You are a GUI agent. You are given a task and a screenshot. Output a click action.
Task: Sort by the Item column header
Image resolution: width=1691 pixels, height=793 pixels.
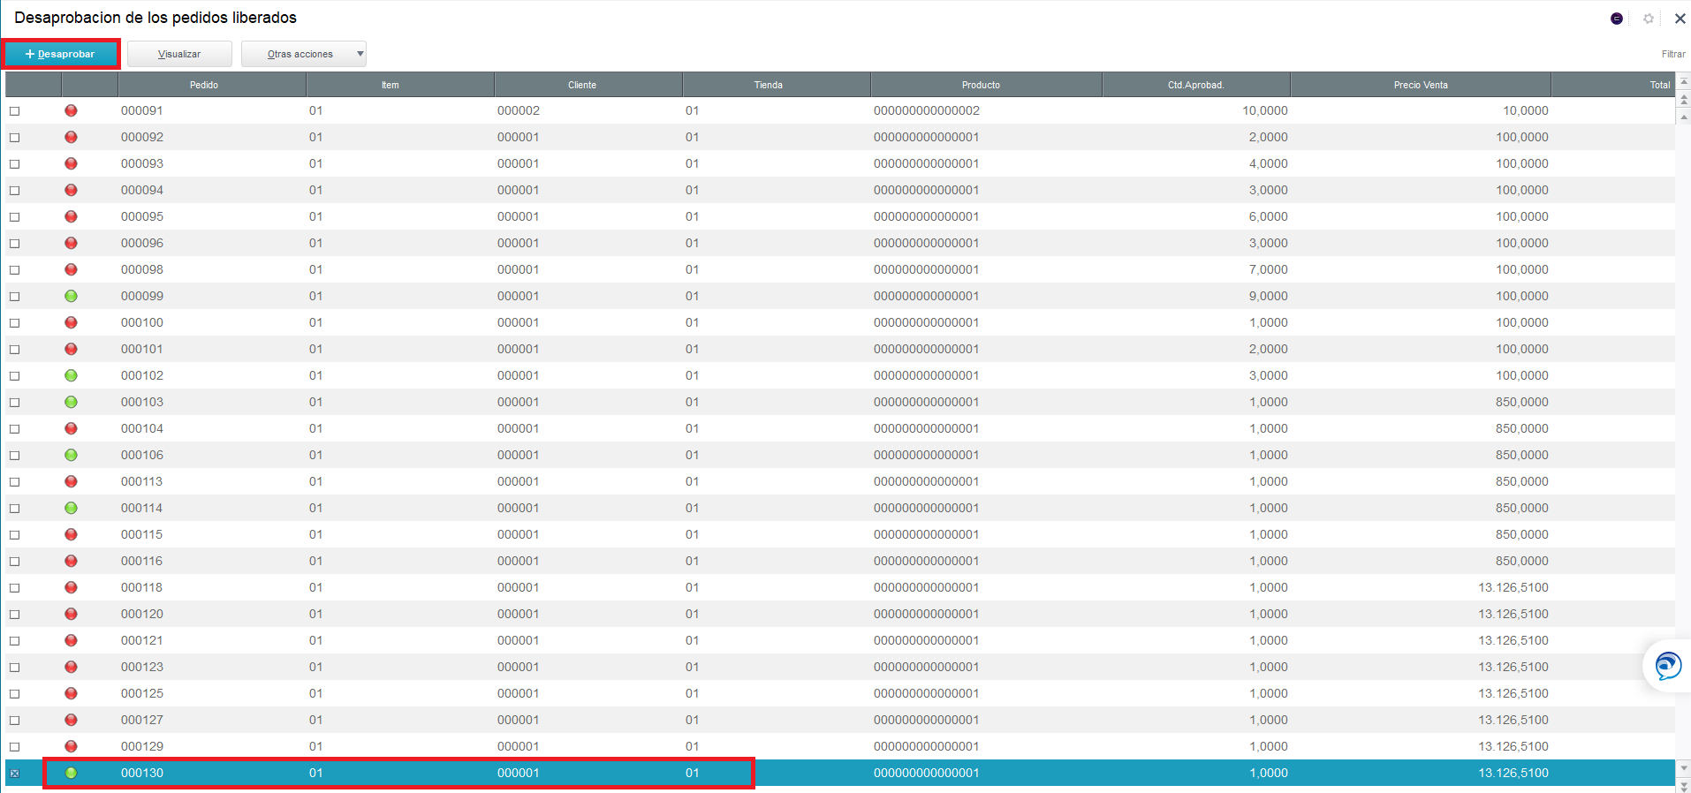click(400, 85)
